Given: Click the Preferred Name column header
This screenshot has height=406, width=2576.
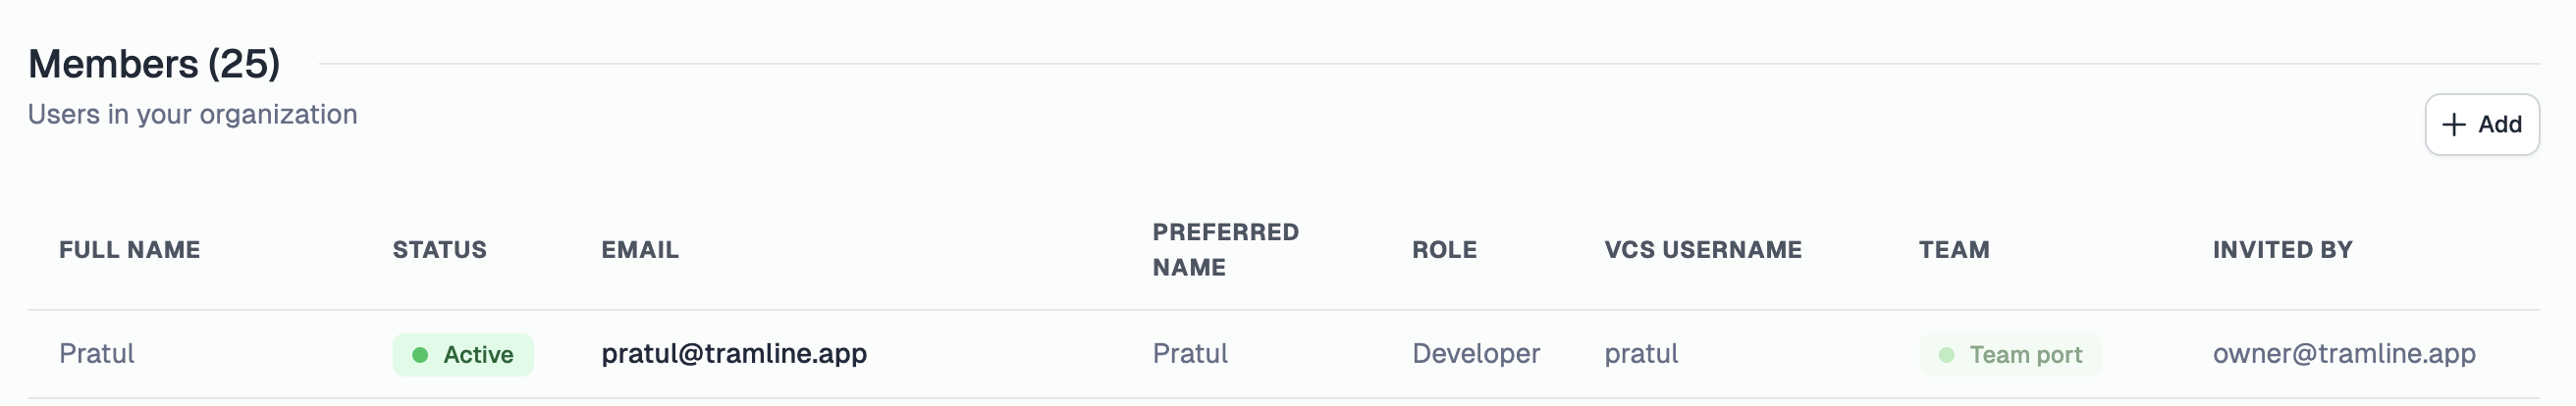Looking at the screenshot, I should click(x=1226, y=250).
